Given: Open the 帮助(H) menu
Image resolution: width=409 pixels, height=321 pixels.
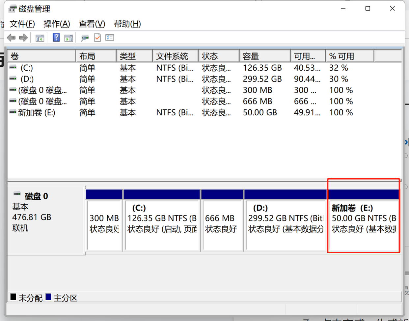Looking at the screenshot, I should (x=127, y=24).
